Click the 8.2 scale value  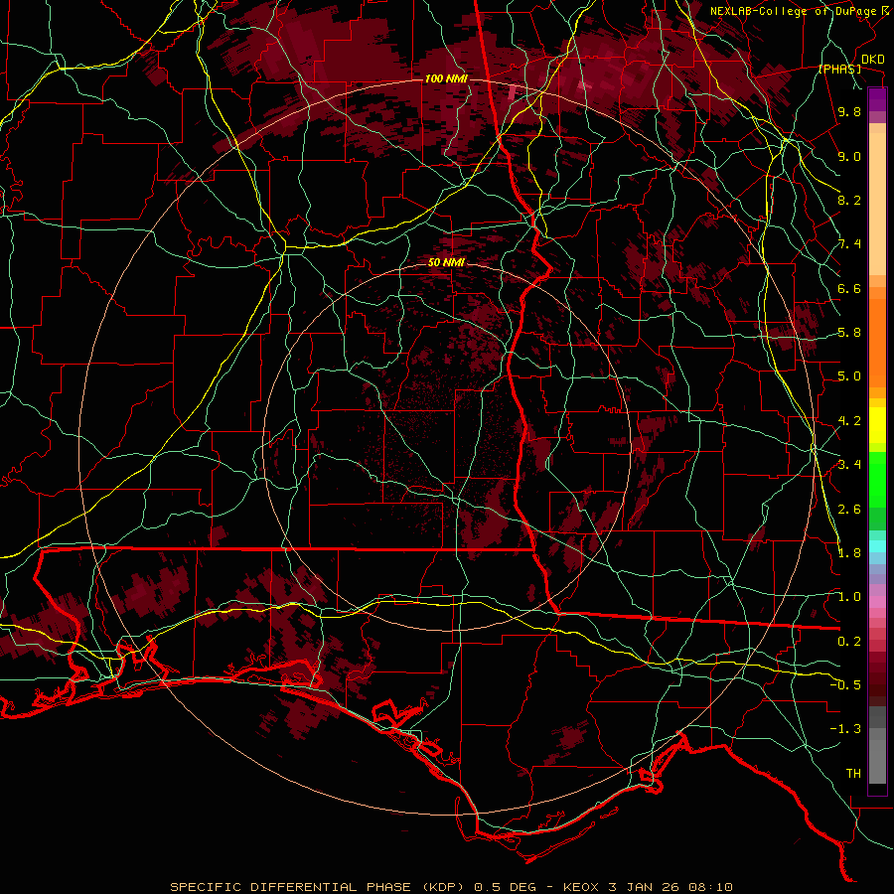click(849, 200)
